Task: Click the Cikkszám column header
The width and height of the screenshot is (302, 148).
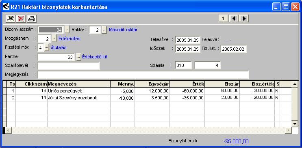Action: 32,84
